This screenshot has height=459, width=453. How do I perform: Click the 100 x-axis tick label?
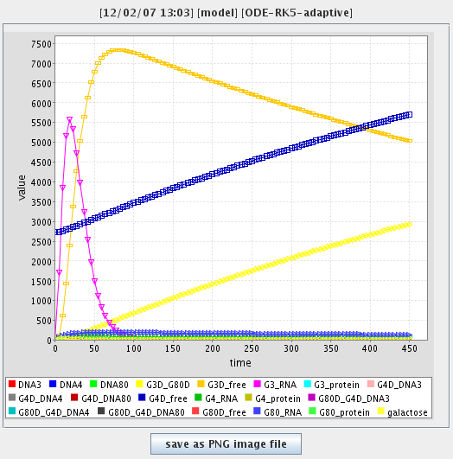click(133, 348)
